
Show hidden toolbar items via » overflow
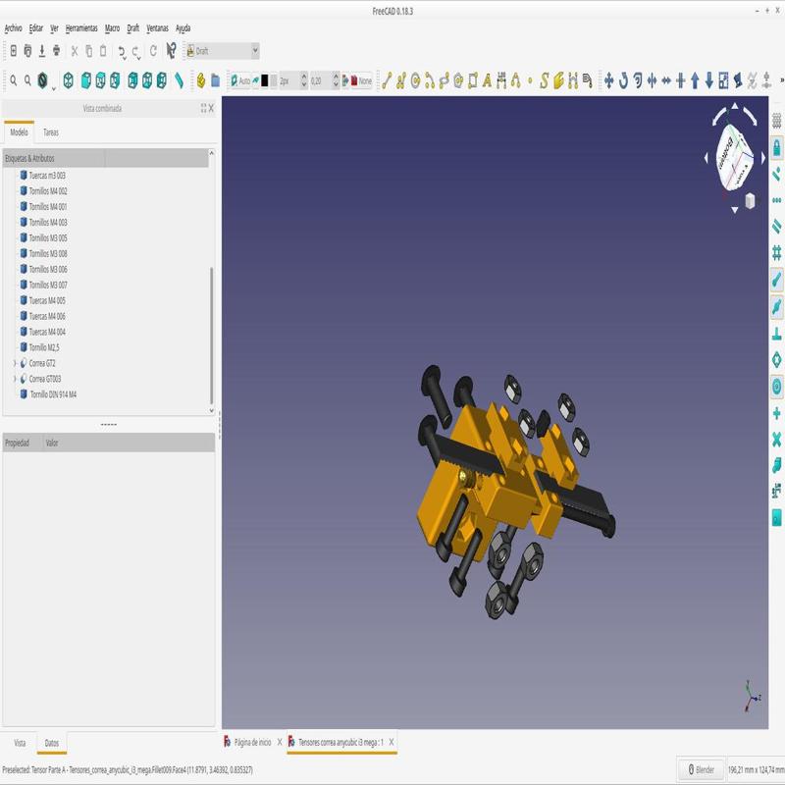tap(781, 80)
